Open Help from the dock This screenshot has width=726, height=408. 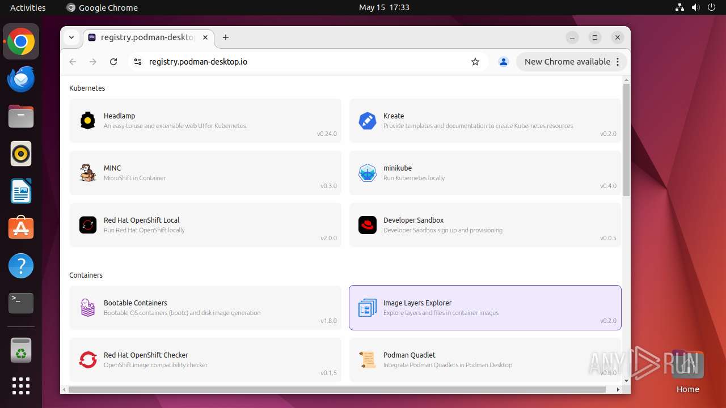tap(21, 266)
